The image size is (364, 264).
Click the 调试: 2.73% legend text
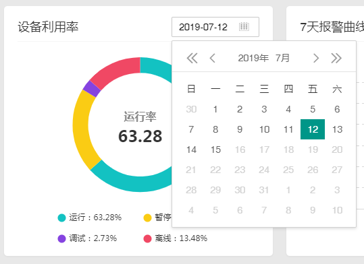(93, 238)
